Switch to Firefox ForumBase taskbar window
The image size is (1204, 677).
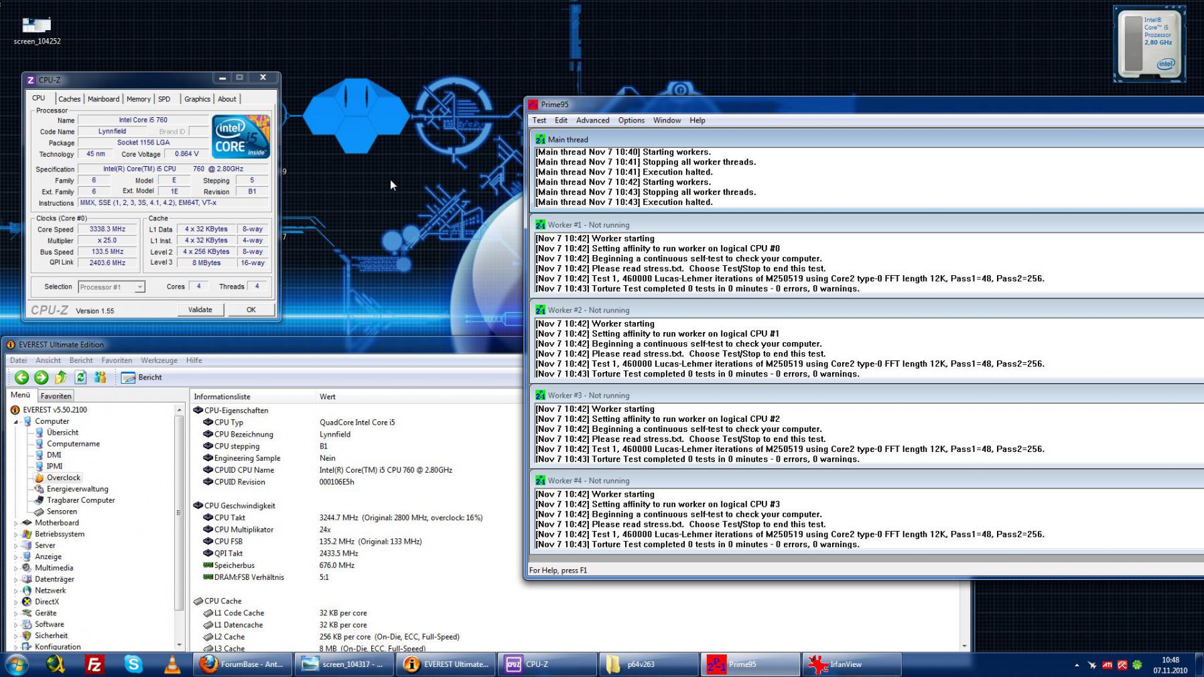click(x=243, y=664)
